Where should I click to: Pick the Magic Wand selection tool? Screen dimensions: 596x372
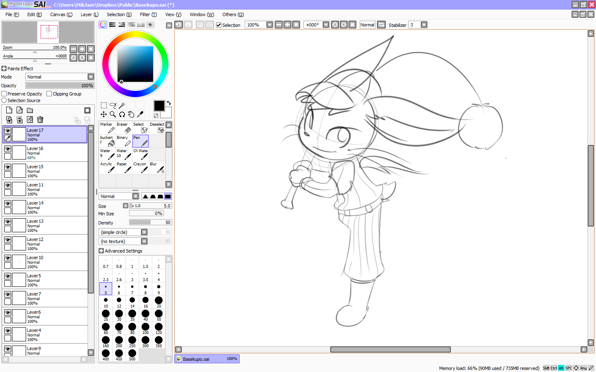[x=122, y=105]
